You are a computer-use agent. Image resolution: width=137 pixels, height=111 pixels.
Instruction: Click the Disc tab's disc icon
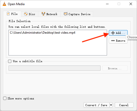[x=26, y=14]
